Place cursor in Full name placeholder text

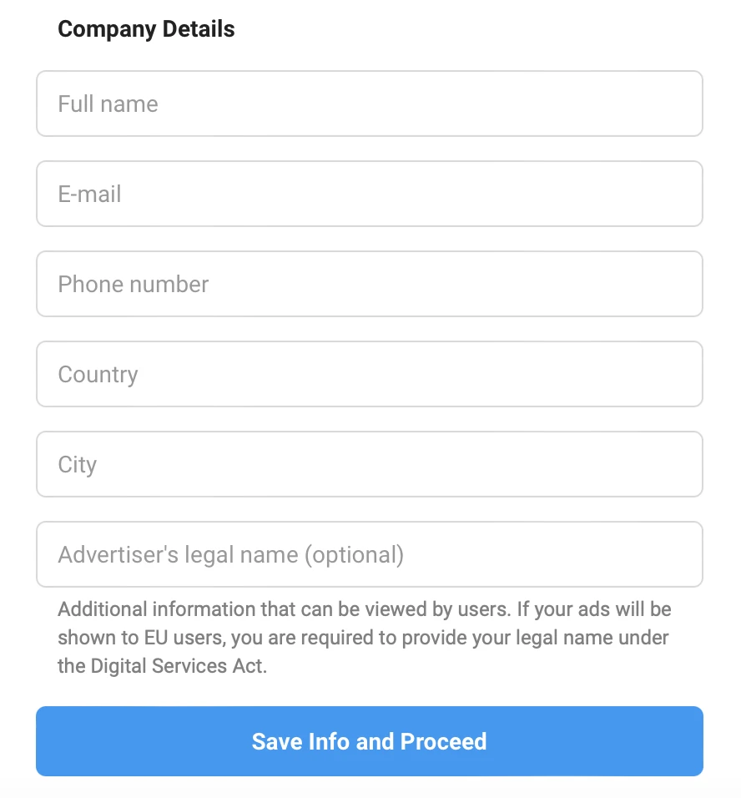[x=108, y=104]
